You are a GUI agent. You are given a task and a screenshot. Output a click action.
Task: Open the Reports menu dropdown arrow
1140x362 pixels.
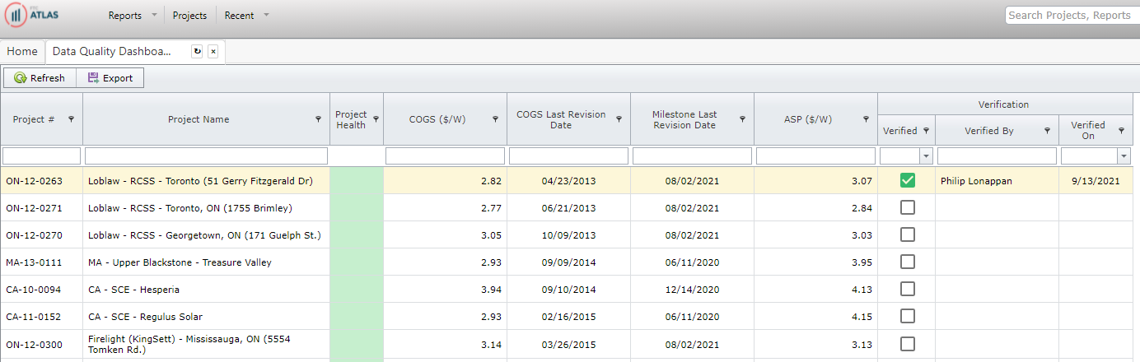click(x=154, y=16)
